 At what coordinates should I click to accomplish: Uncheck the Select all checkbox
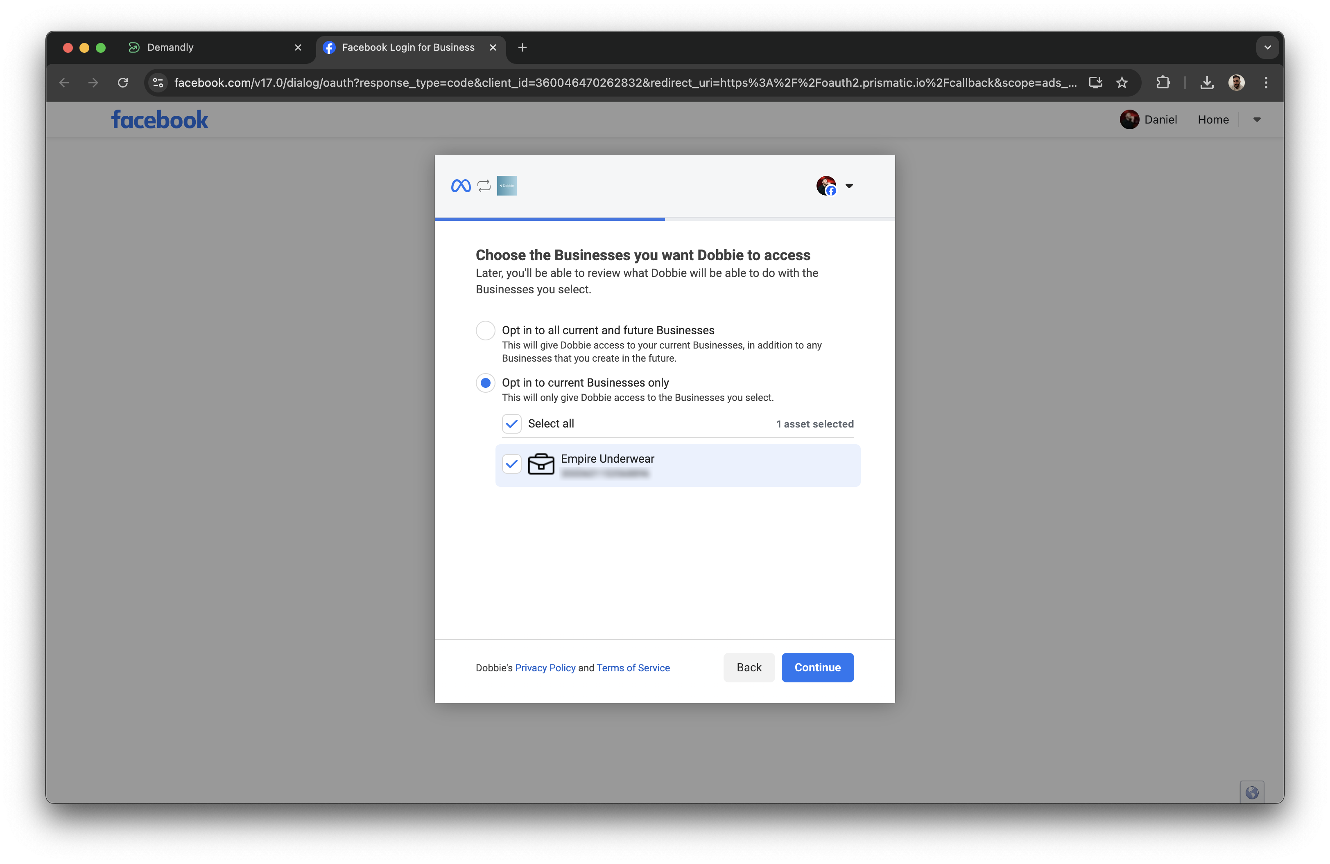click(511, 424)
